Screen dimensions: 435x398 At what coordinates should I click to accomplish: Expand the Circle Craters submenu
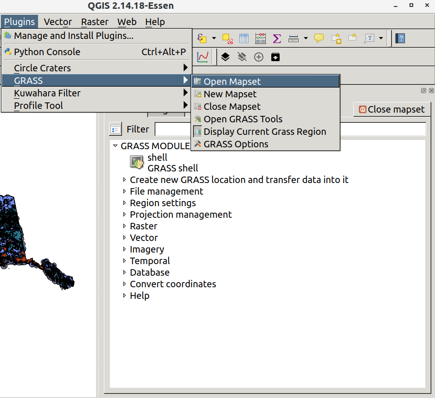pos(96,68)
